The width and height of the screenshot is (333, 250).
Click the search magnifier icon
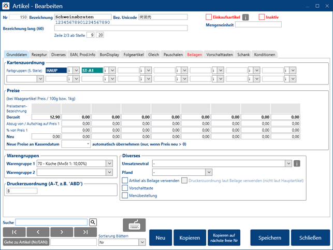93,222
